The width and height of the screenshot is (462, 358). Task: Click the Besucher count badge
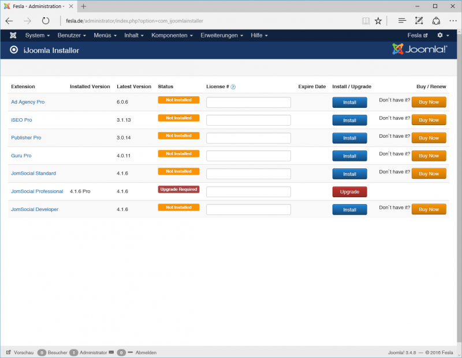(x=42, y=352)
